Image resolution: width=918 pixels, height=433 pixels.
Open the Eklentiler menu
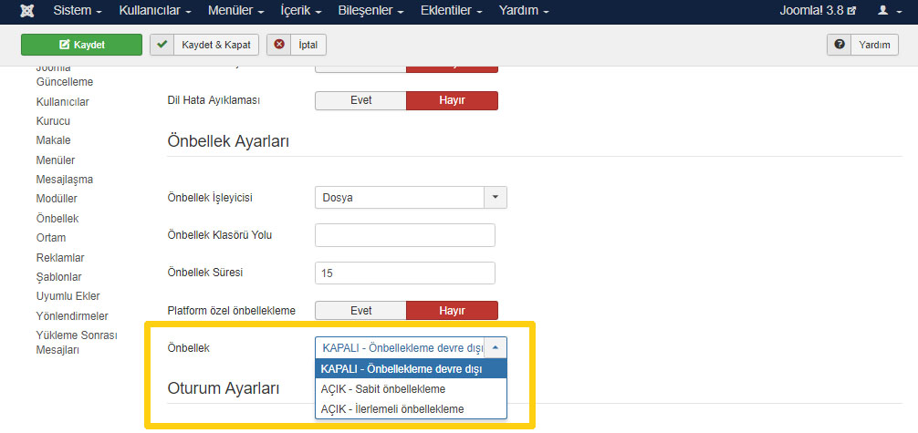pyautogui.click(x=452, y=11)
